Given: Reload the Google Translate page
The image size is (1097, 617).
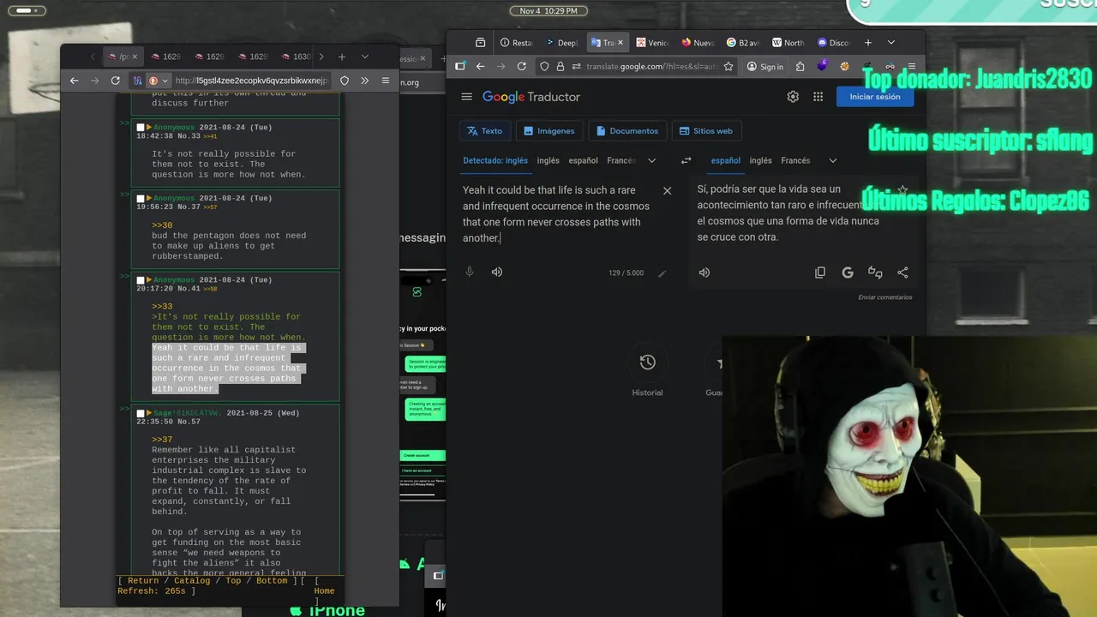Looking at the screenshot, I should [522, 66].
